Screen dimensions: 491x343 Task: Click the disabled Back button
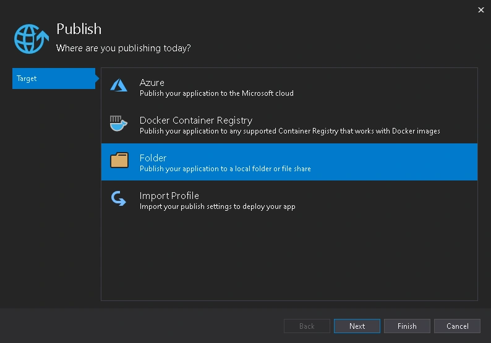[307, 326]
